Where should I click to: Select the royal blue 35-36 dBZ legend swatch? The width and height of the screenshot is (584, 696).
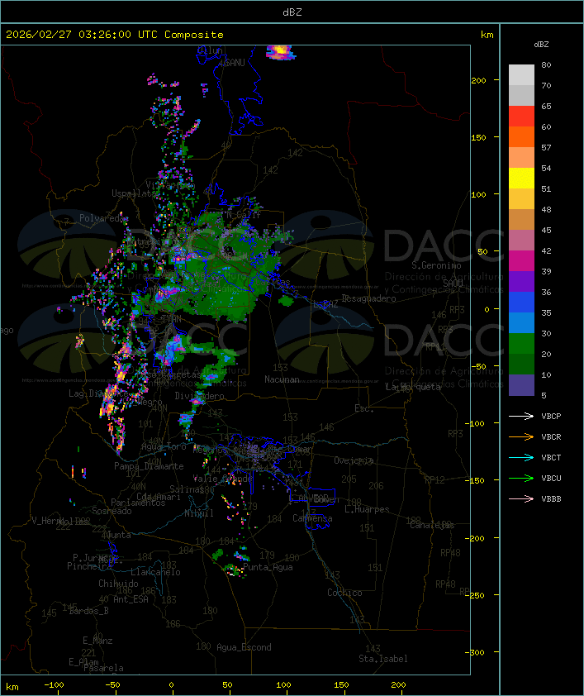click(x=521, y=302)
